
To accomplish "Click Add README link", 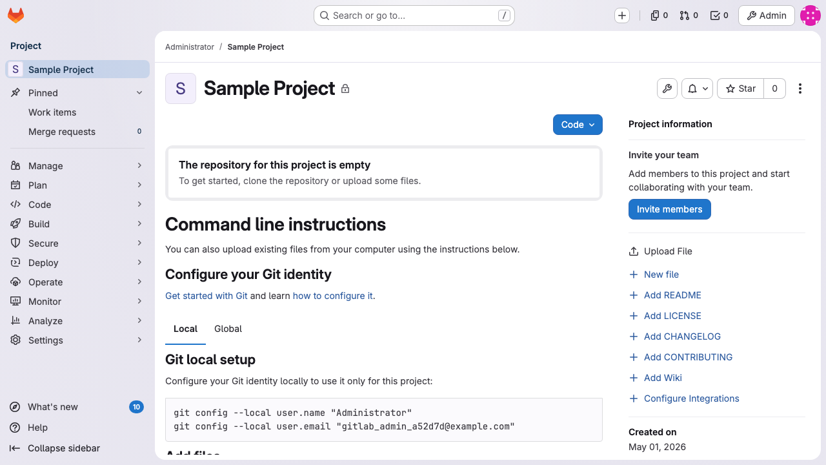I will [665, 295].
